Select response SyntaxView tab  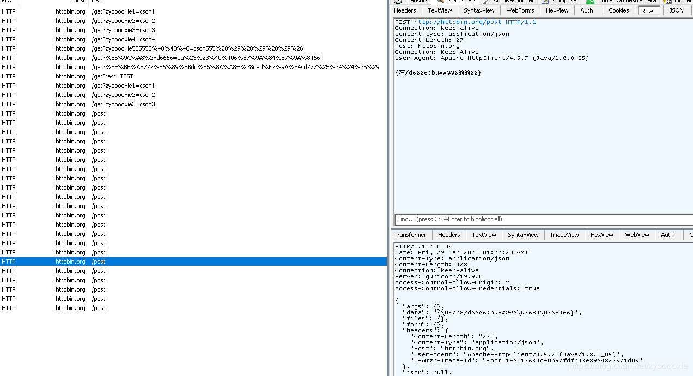[x=523, y=235]
